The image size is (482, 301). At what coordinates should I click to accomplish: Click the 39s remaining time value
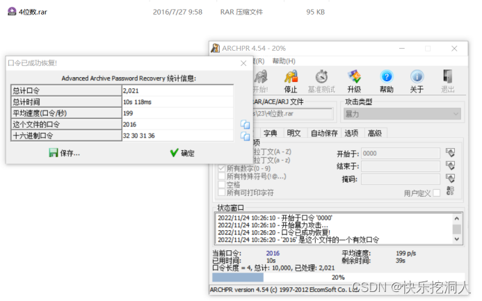400,261
